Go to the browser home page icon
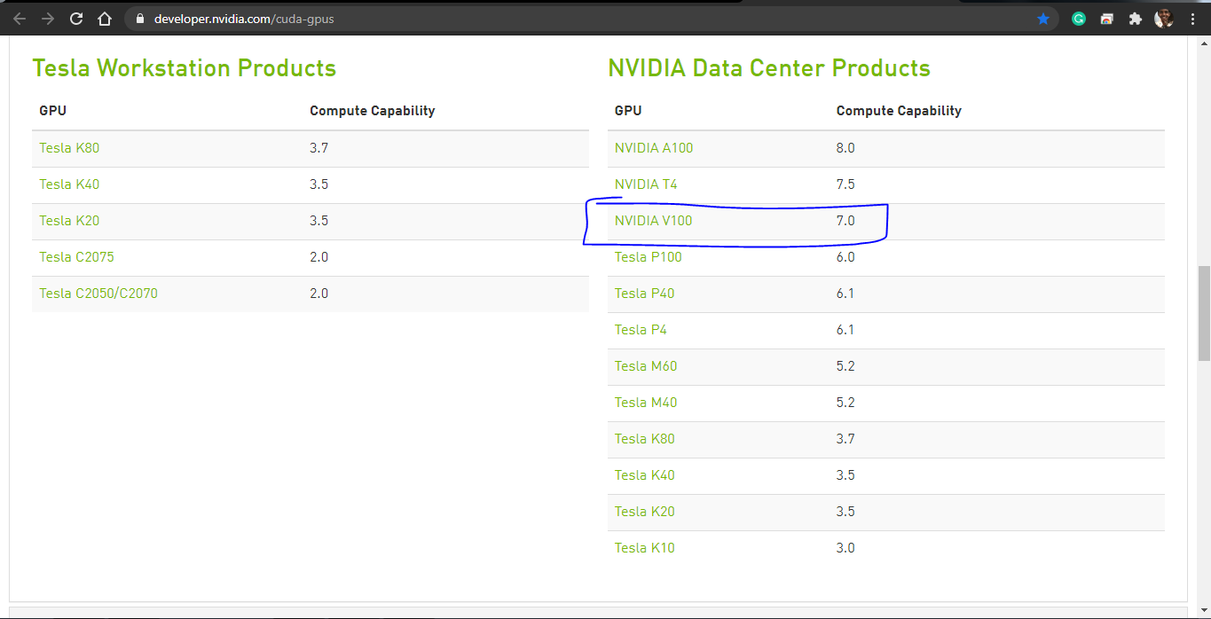Viewport: 1211px width, 619px height. (x=105, y=19)
